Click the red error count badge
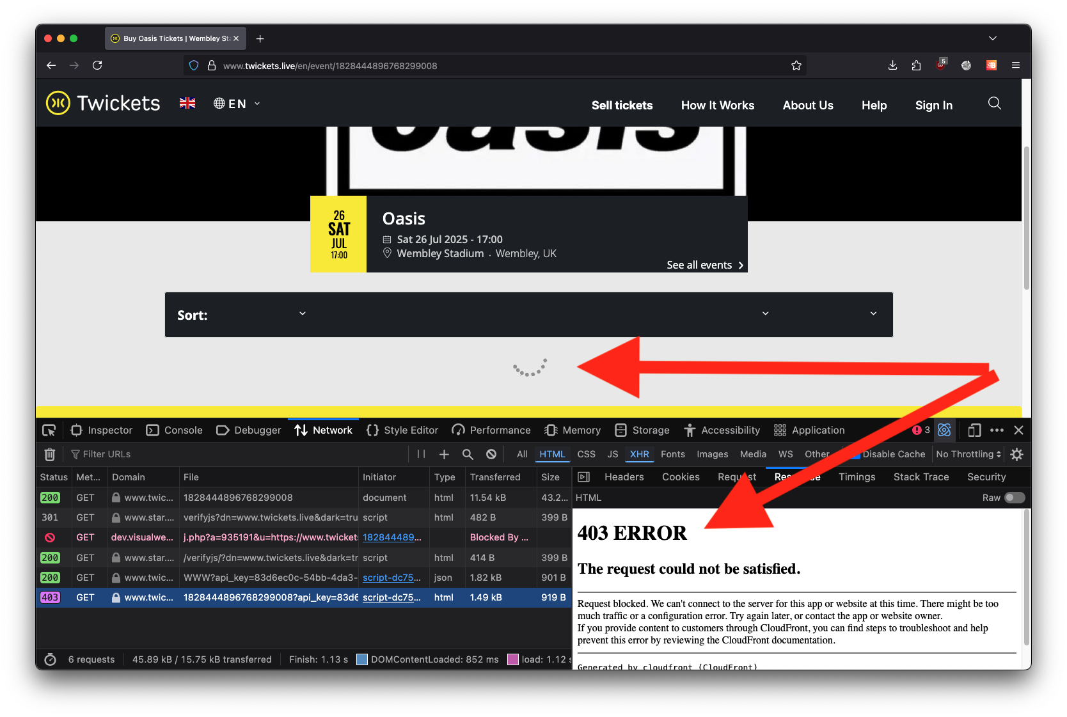Screen dimensions: 1067x717 click(921, 430)
